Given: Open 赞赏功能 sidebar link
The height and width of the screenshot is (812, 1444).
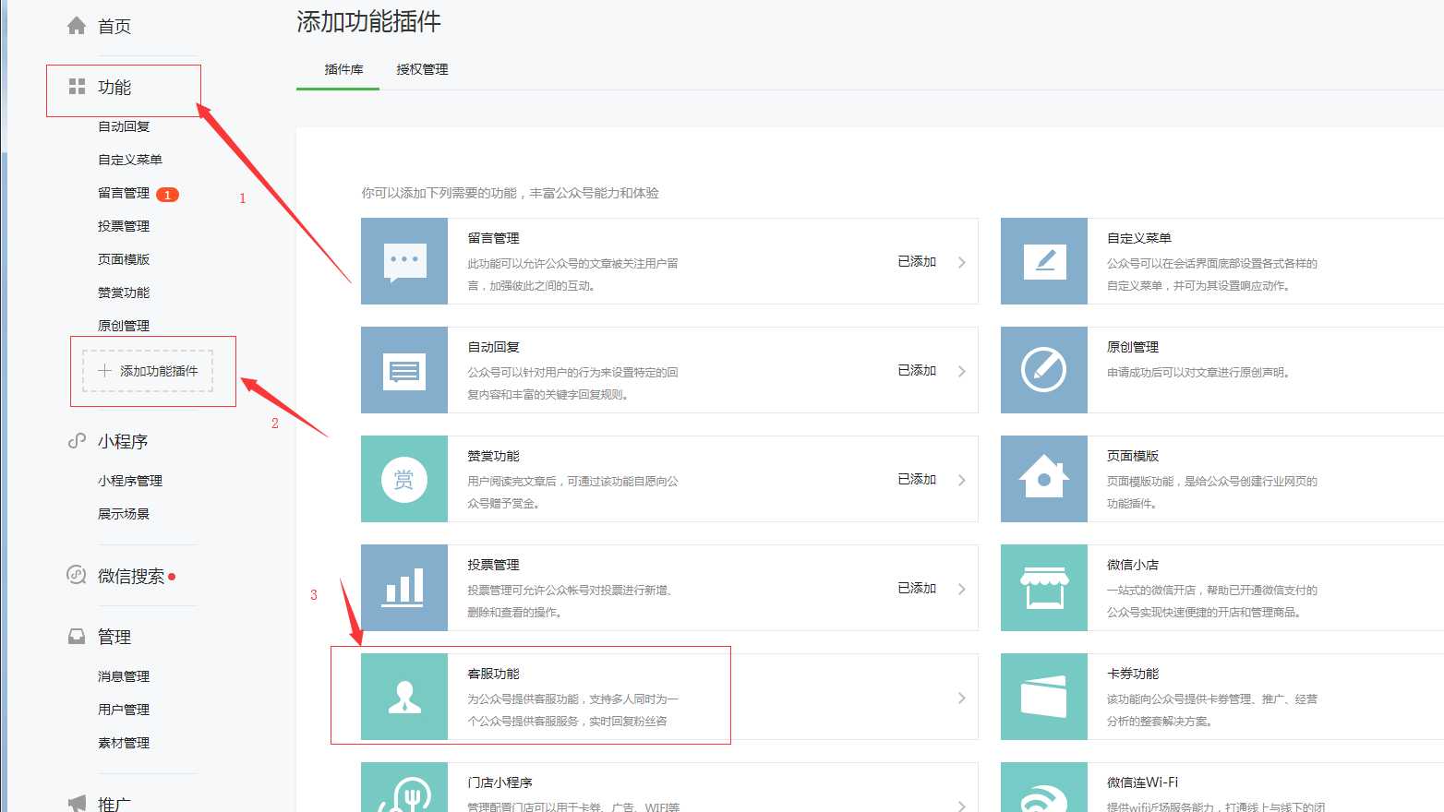Looking at the screenshot, I should coord(124,293).
